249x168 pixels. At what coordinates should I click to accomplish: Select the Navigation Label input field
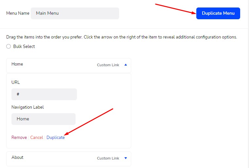point(44,119)
